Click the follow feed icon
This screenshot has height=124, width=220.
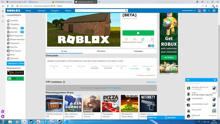(x=135, y=39)
